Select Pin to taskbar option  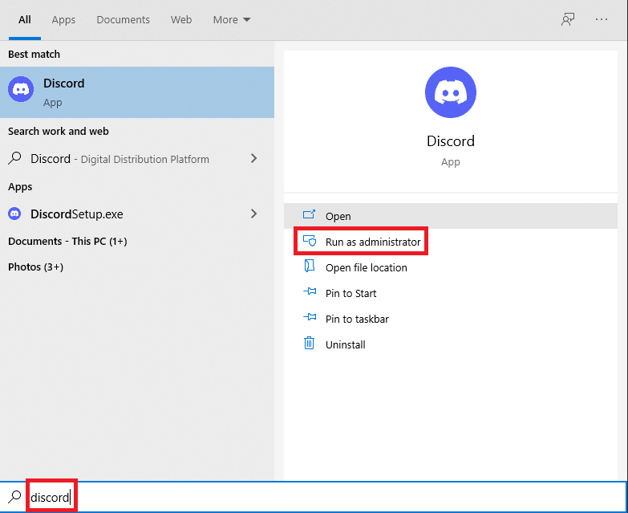click(357, 319)
